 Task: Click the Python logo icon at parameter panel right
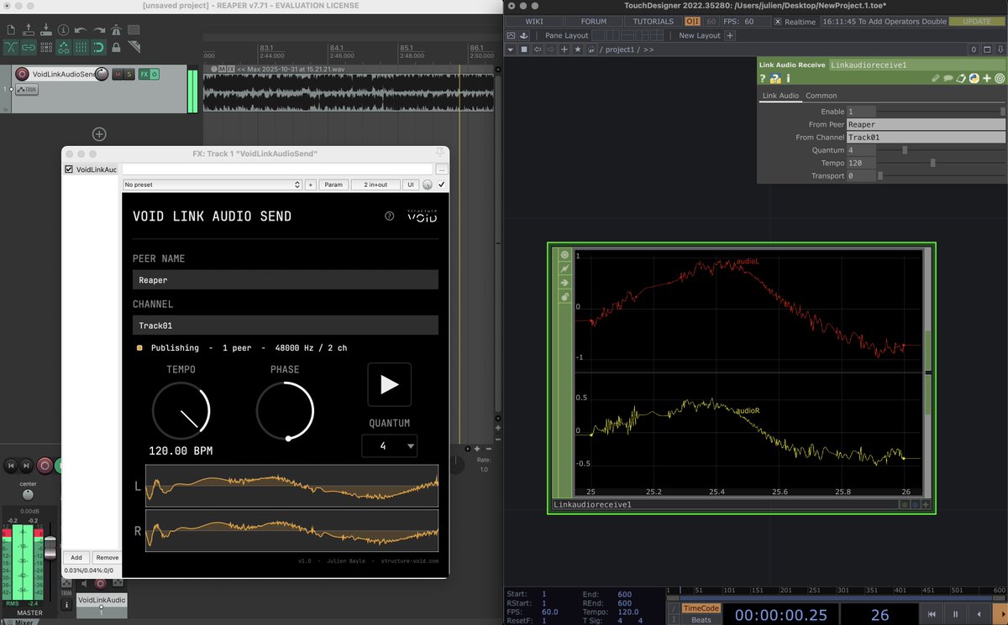974,78
